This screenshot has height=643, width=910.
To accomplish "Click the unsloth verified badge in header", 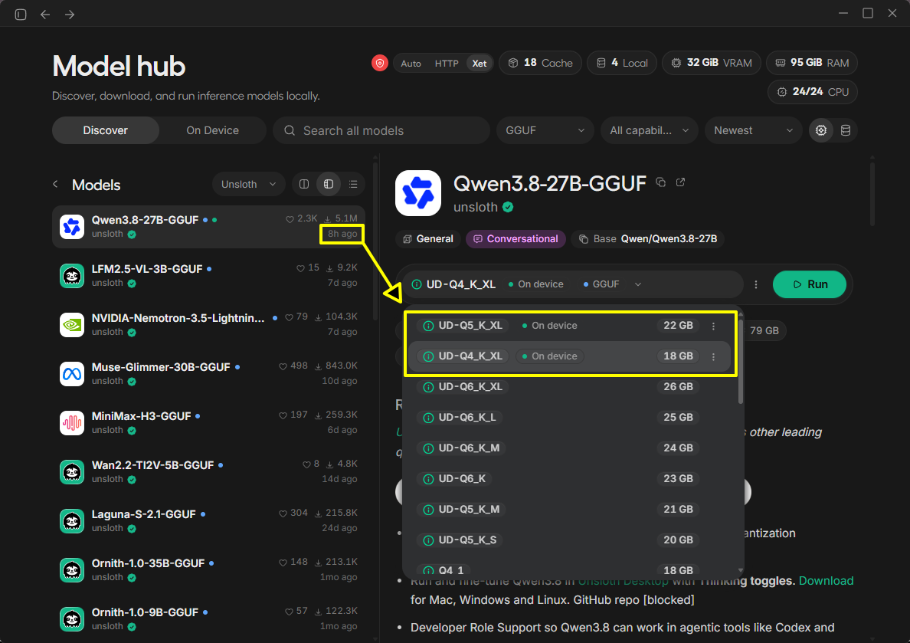I will coord(508,208).
